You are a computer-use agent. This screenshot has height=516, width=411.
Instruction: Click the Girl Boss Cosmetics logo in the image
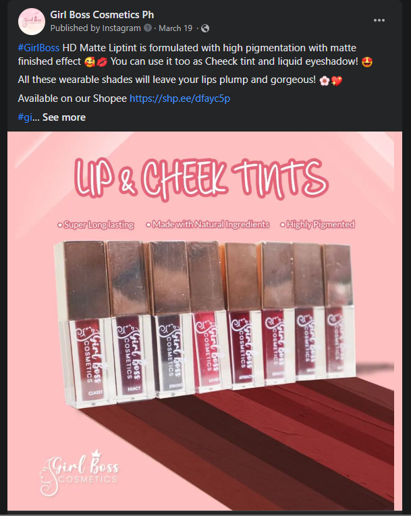[x=79, y=473]
